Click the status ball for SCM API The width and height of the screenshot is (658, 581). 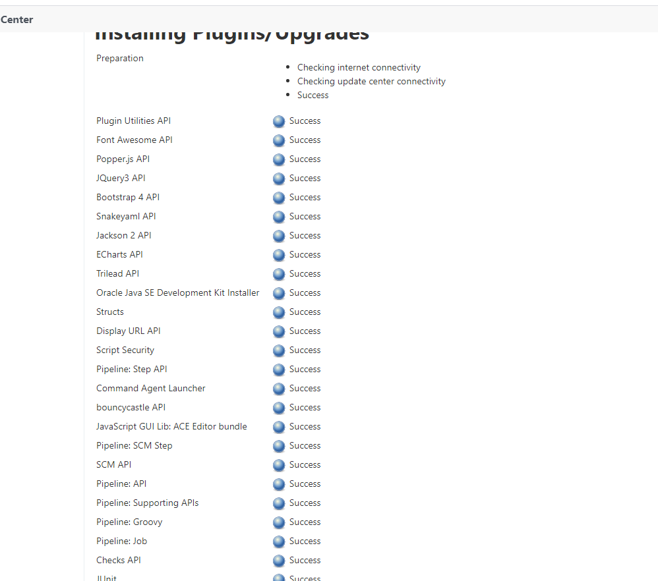pyautogui.click(x=279, y=465)
